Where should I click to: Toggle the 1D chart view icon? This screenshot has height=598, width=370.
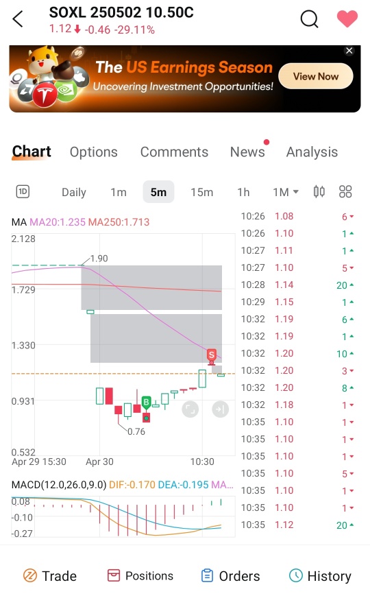coord(23,191)
